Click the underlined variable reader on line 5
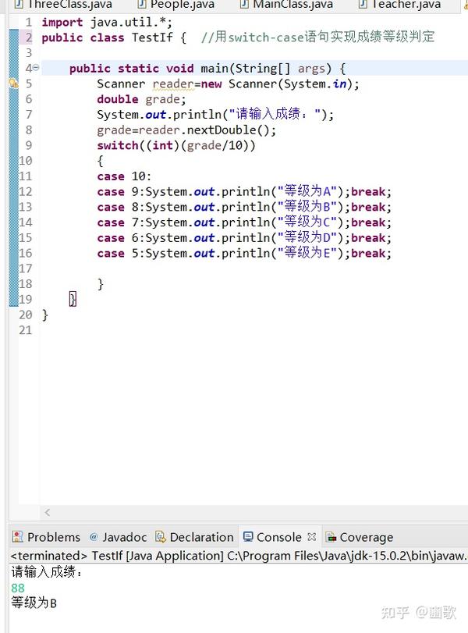Screen dimensions: 468x633 pyautogui.click(x=172, y=84)
